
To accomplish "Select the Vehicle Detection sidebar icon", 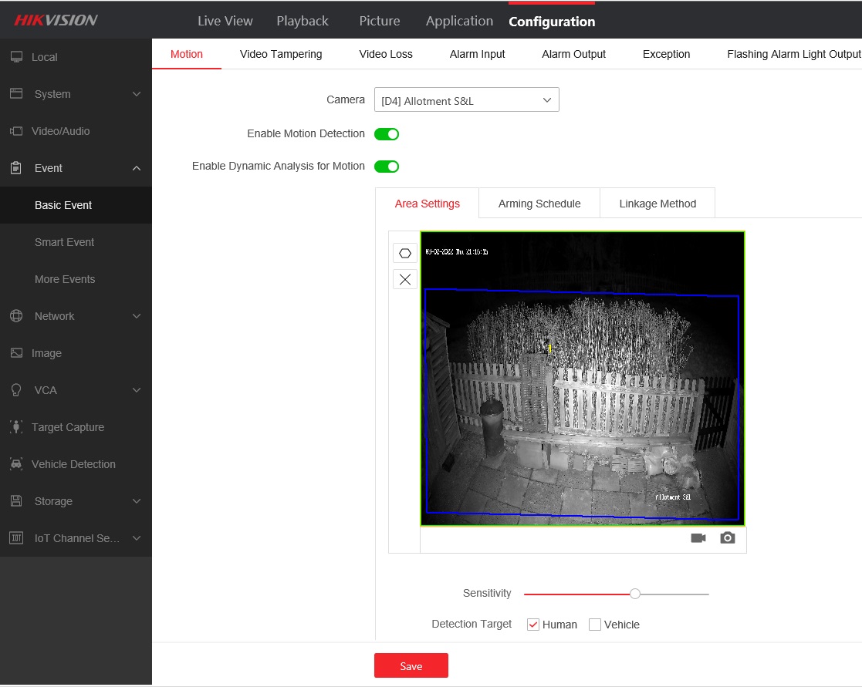I will 16,464.
